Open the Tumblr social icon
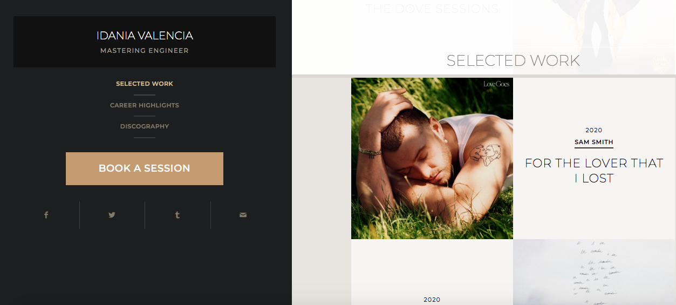Image resolution: width=676 pixels, height=305 pixels. pos(177,215)
